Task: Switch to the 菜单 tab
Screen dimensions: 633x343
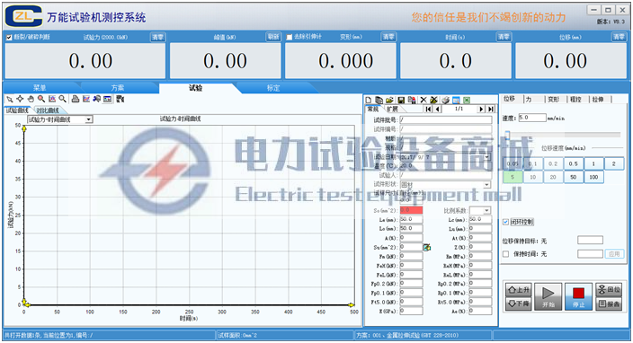Action: (x=40, y=88)
